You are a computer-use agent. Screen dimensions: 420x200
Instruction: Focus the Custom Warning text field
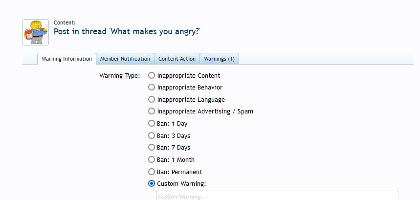click(x=277, y=196)
